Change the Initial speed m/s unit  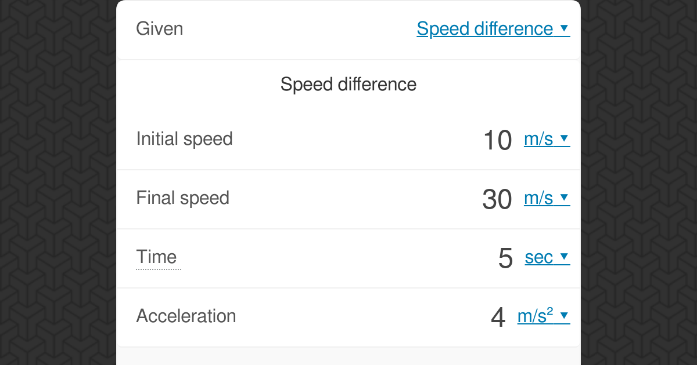[x=538, y=139]
